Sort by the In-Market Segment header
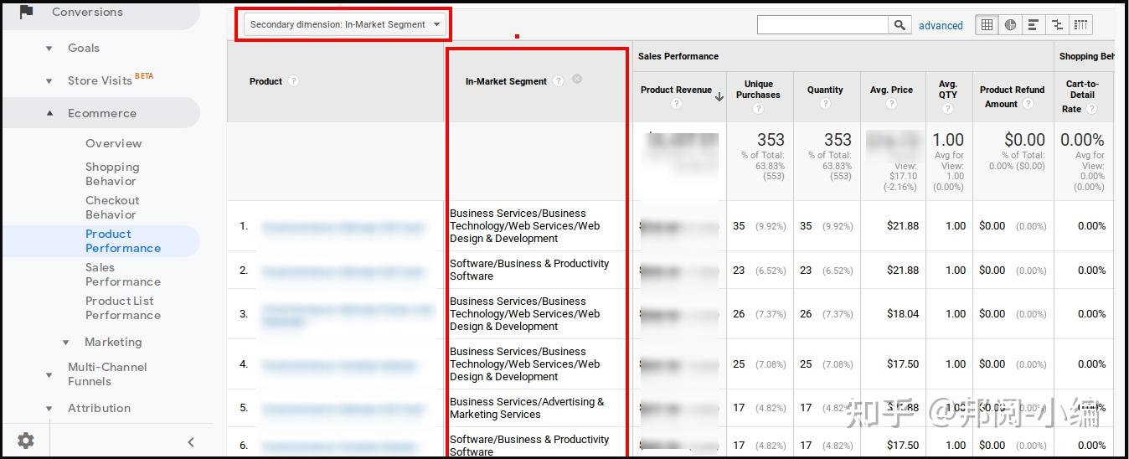Screen dimensions: 1129x459 [506, 81]
